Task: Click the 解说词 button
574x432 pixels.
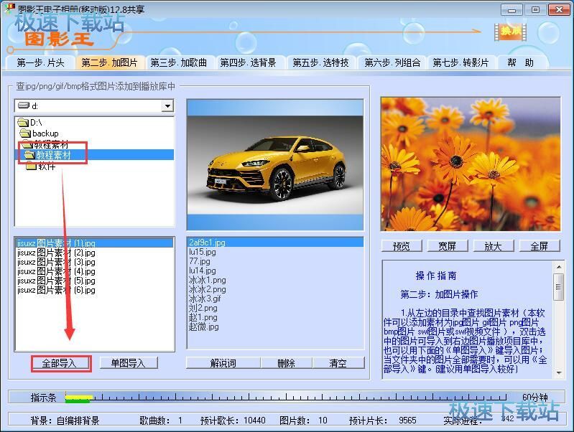Action: [x=223, y=363]
